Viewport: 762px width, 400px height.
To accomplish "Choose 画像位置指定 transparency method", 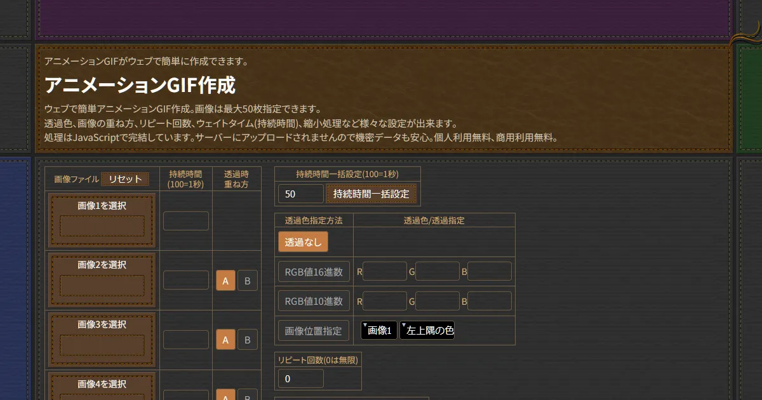I will [x=314, y=330].
